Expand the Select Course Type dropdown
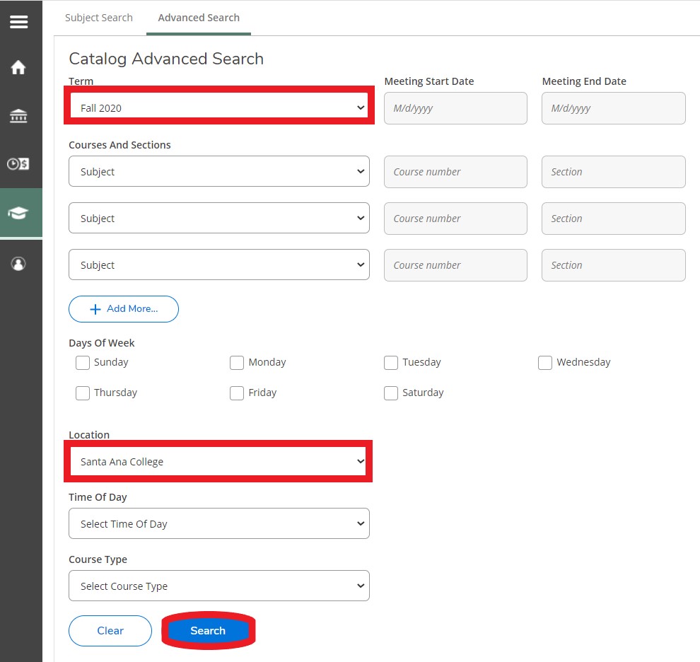 pyautogui.click(x=219, y=586)
